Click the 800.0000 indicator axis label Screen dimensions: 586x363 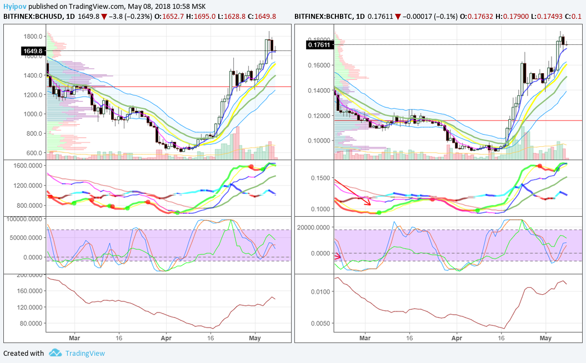tap(29, 205)
